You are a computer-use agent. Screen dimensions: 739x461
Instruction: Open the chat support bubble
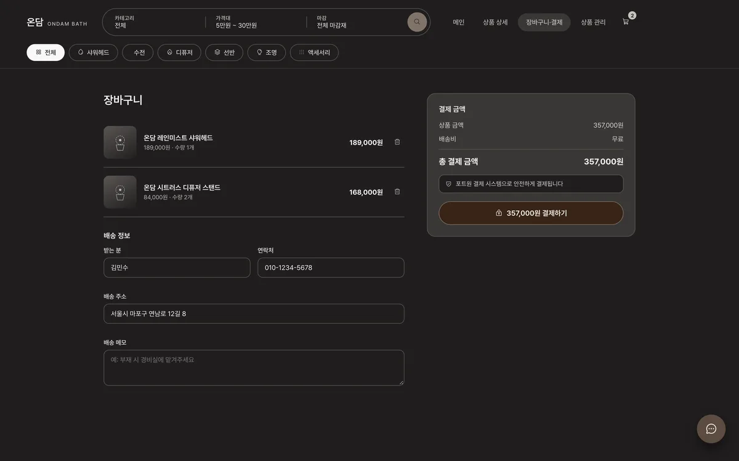711,429
